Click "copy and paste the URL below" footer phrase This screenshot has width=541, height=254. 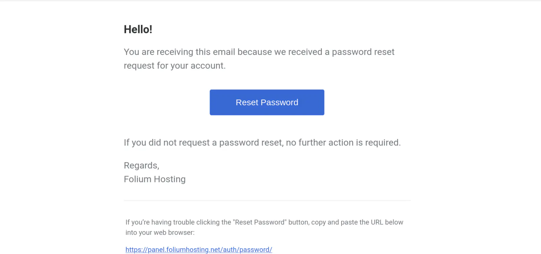click(357, 222)
